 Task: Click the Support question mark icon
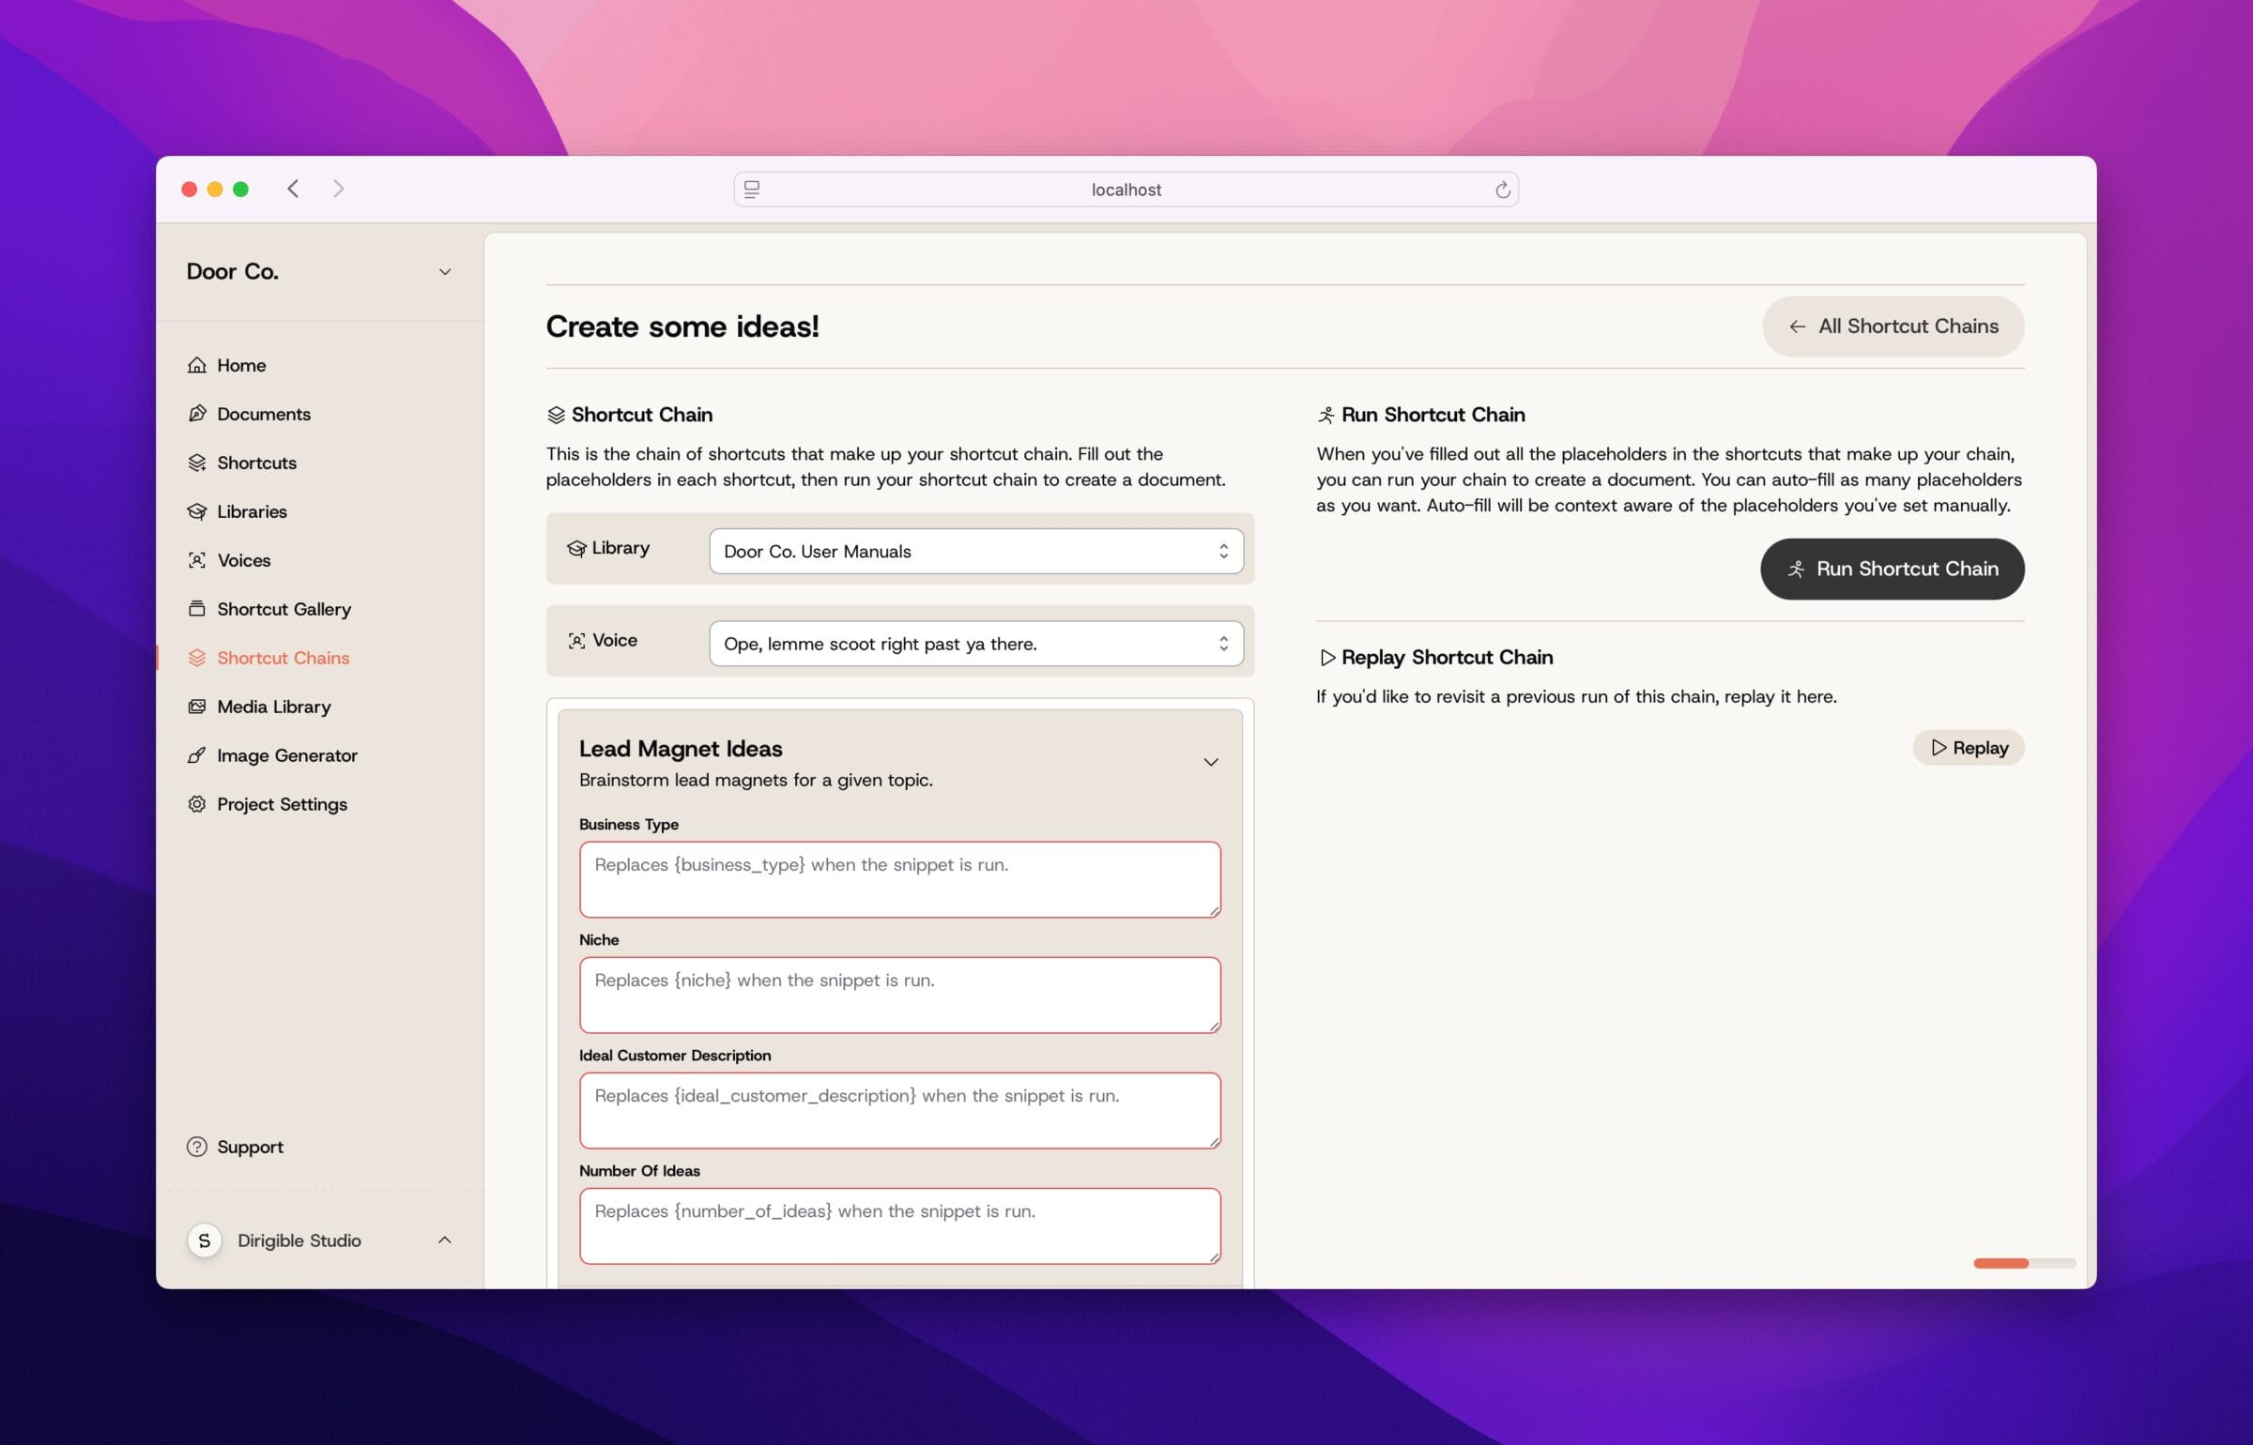[196, 1147]
